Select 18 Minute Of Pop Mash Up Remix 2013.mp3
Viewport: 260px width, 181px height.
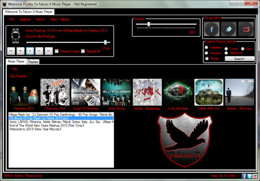(61, 118)
